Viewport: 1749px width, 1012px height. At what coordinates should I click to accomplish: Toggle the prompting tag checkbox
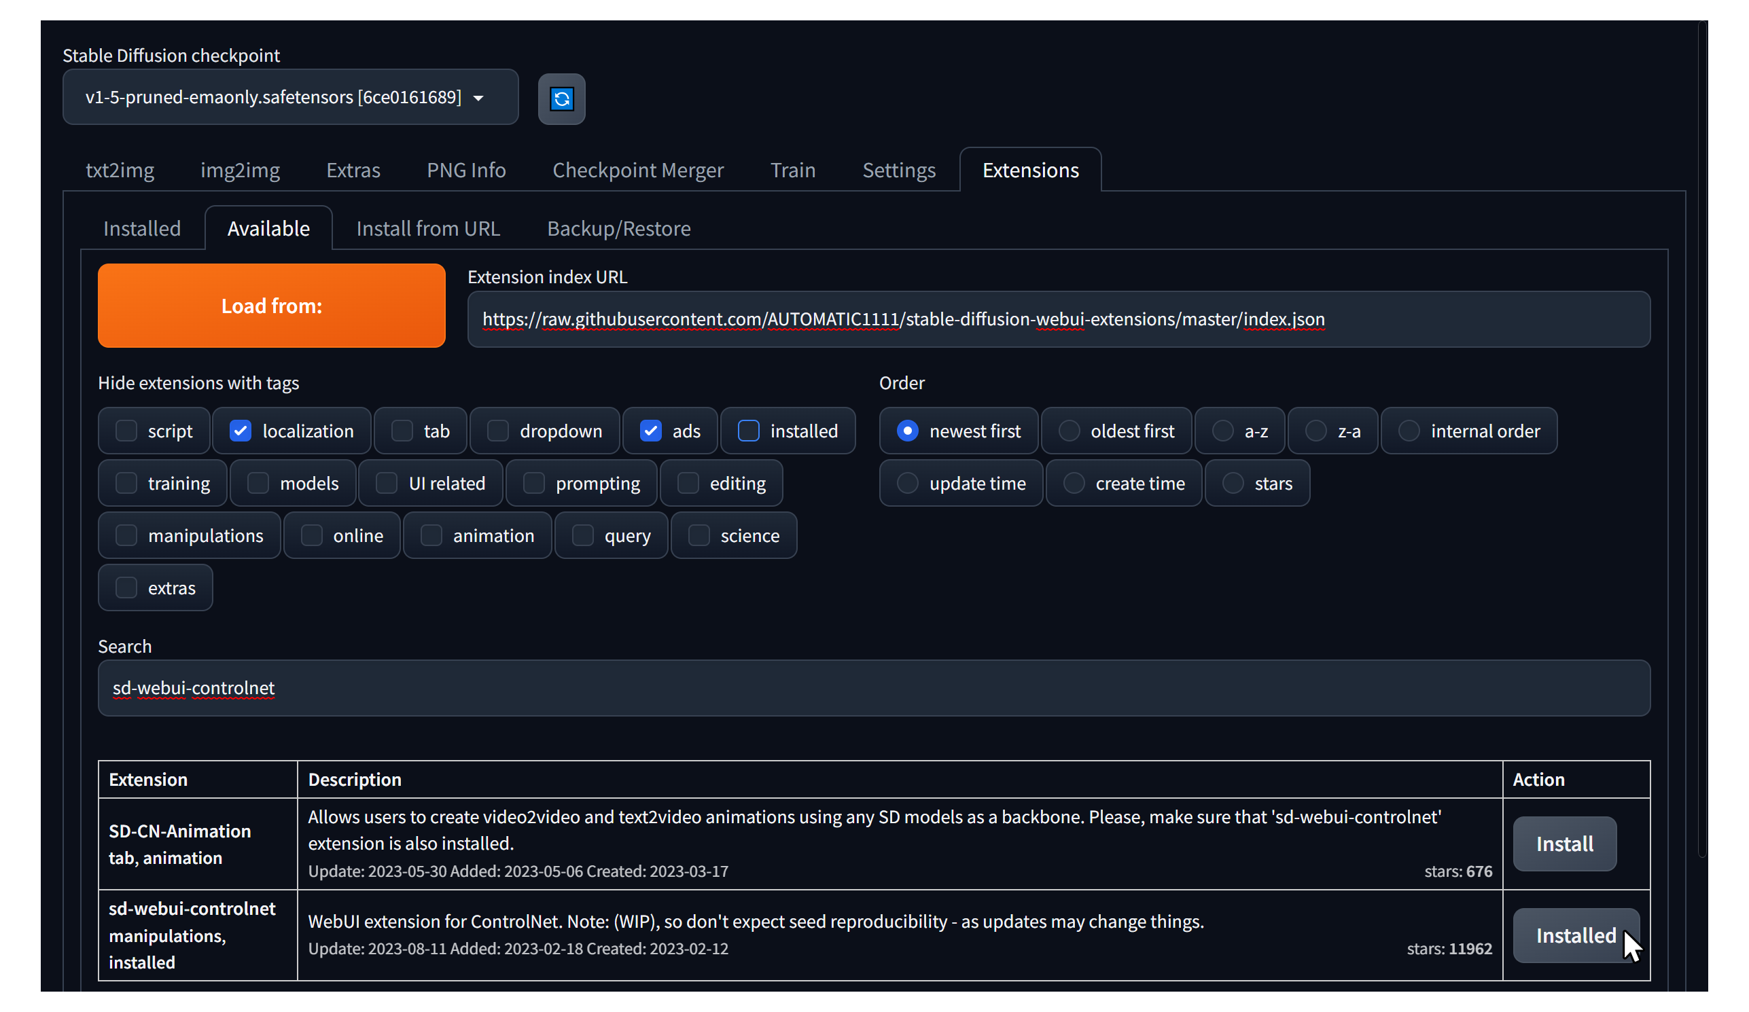(533, 483)
